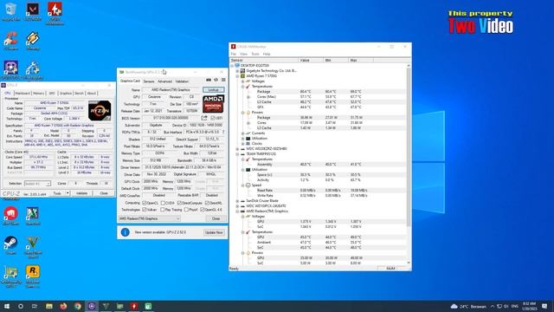Viewport: 554px width, 312px height.
Task: Expand the SanDisk Cruzer Blade node
Action: (237, 201)
